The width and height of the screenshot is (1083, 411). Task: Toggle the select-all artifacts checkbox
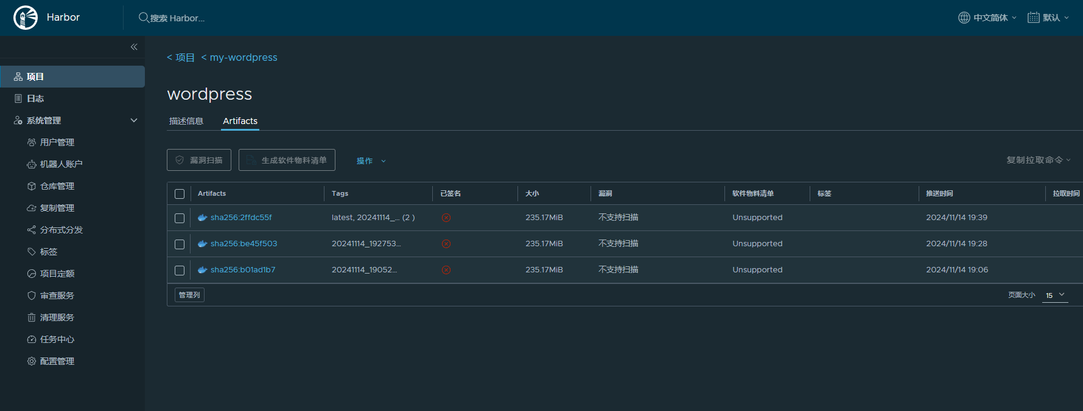coord(180,194)
